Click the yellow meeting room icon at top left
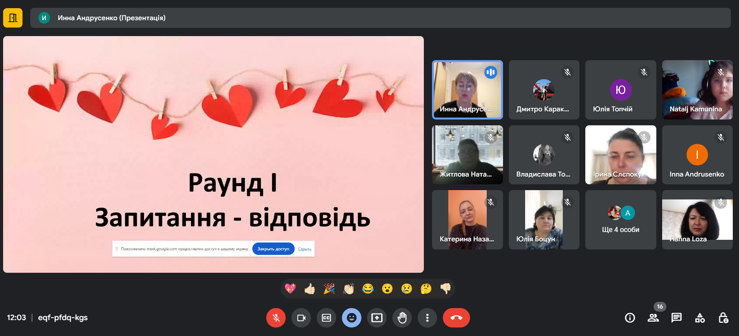The width and height of the screenshot is (739, 336). pyautogui.click(x=13, y=18)
